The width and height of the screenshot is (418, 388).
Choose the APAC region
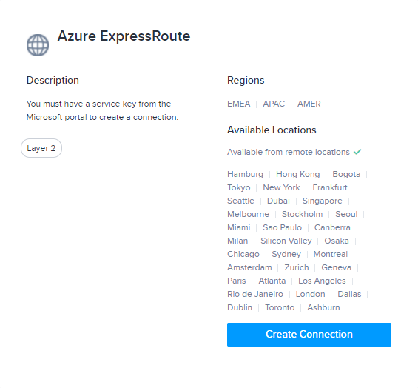274,104
